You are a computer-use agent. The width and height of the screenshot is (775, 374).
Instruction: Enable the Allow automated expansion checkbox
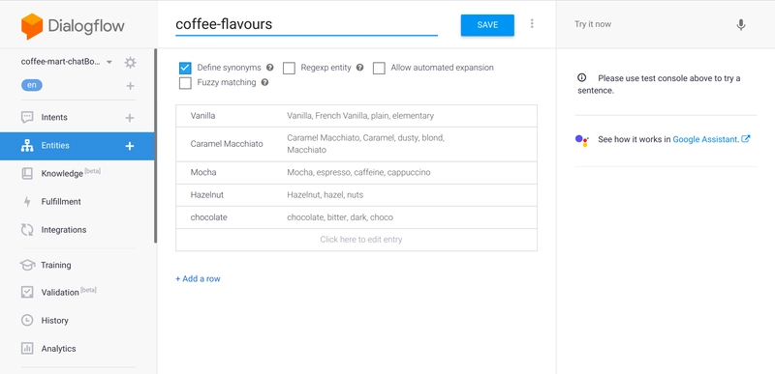click(x=379, y=68)
